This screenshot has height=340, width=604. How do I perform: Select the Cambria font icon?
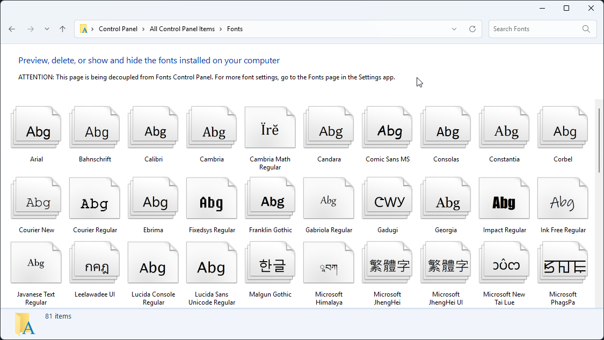coord(212,127)
